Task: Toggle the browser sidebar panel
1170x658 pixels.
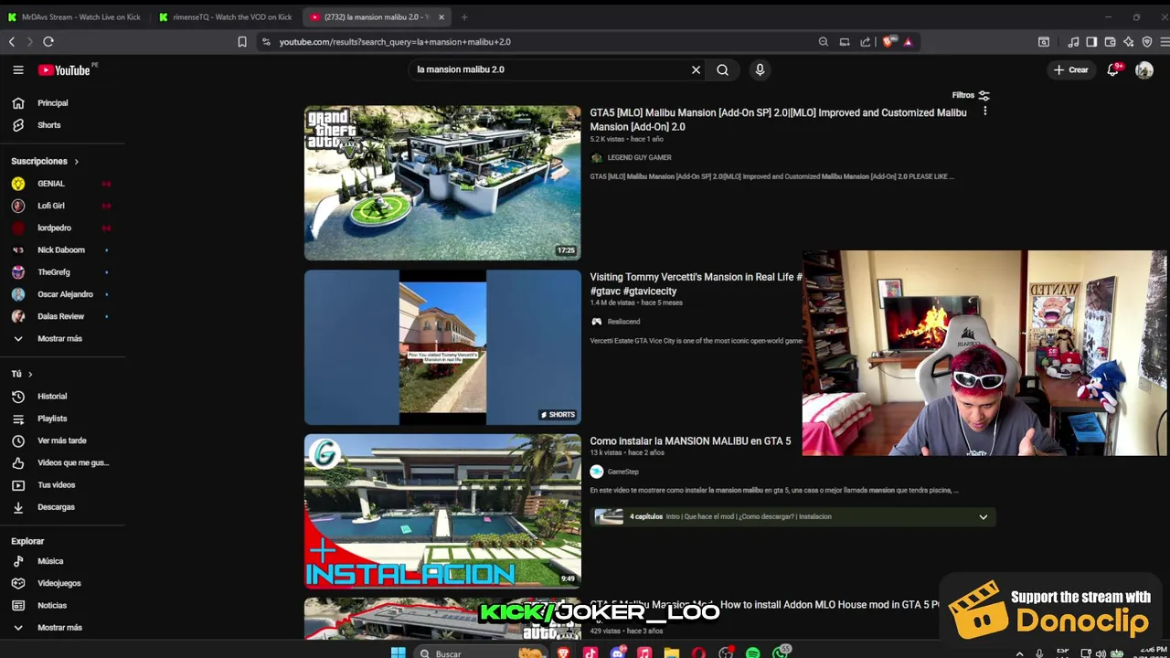Action: coord(1091,41)
